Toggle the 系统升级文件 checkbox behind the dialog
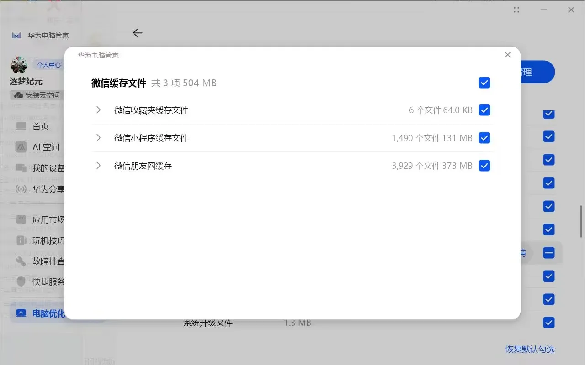 tap(549, 323)
